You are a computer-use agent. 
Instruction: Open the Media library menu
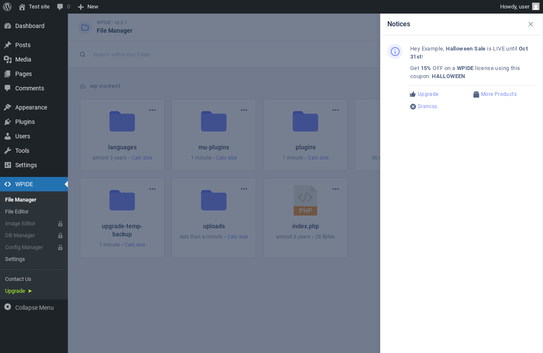34,59
